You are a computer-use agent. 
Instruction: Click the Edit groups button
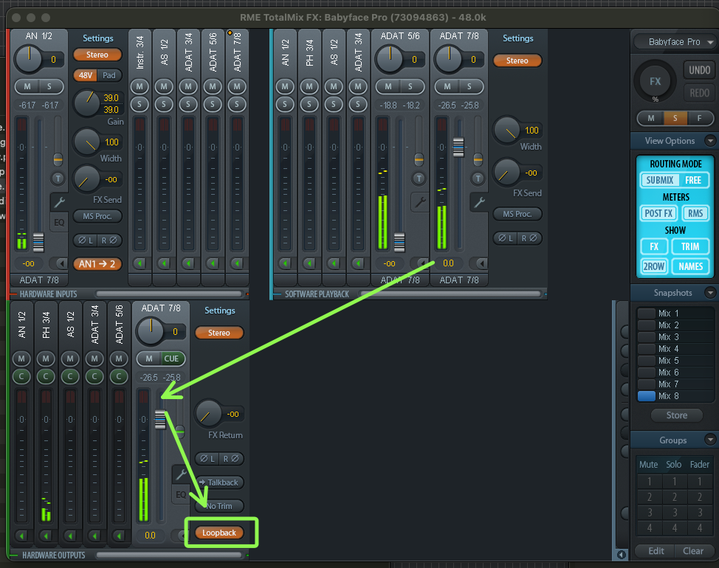[656, 550]
